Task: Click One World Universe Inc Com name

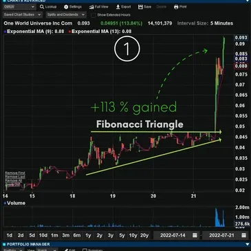Action: [38, 23]
